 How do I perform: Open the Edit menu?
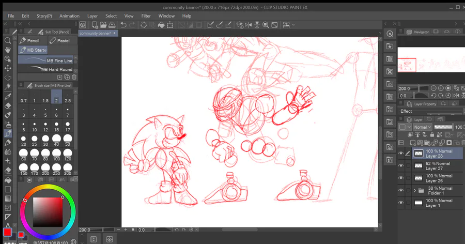tap(25, 16)
